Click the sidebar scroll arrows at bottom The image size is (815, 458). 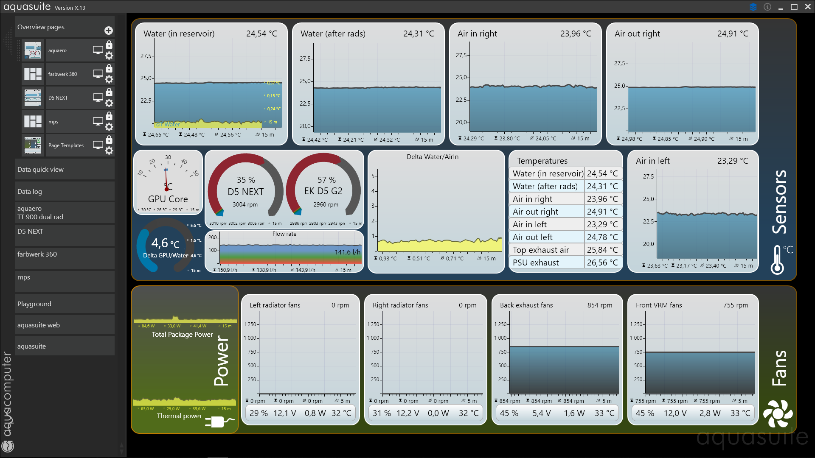[122, 448]
